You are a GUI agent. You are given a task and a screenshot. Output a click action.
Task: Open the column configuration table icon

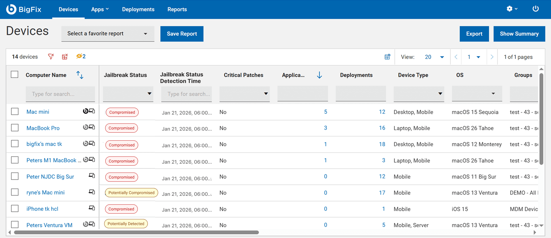pos(387,57)
